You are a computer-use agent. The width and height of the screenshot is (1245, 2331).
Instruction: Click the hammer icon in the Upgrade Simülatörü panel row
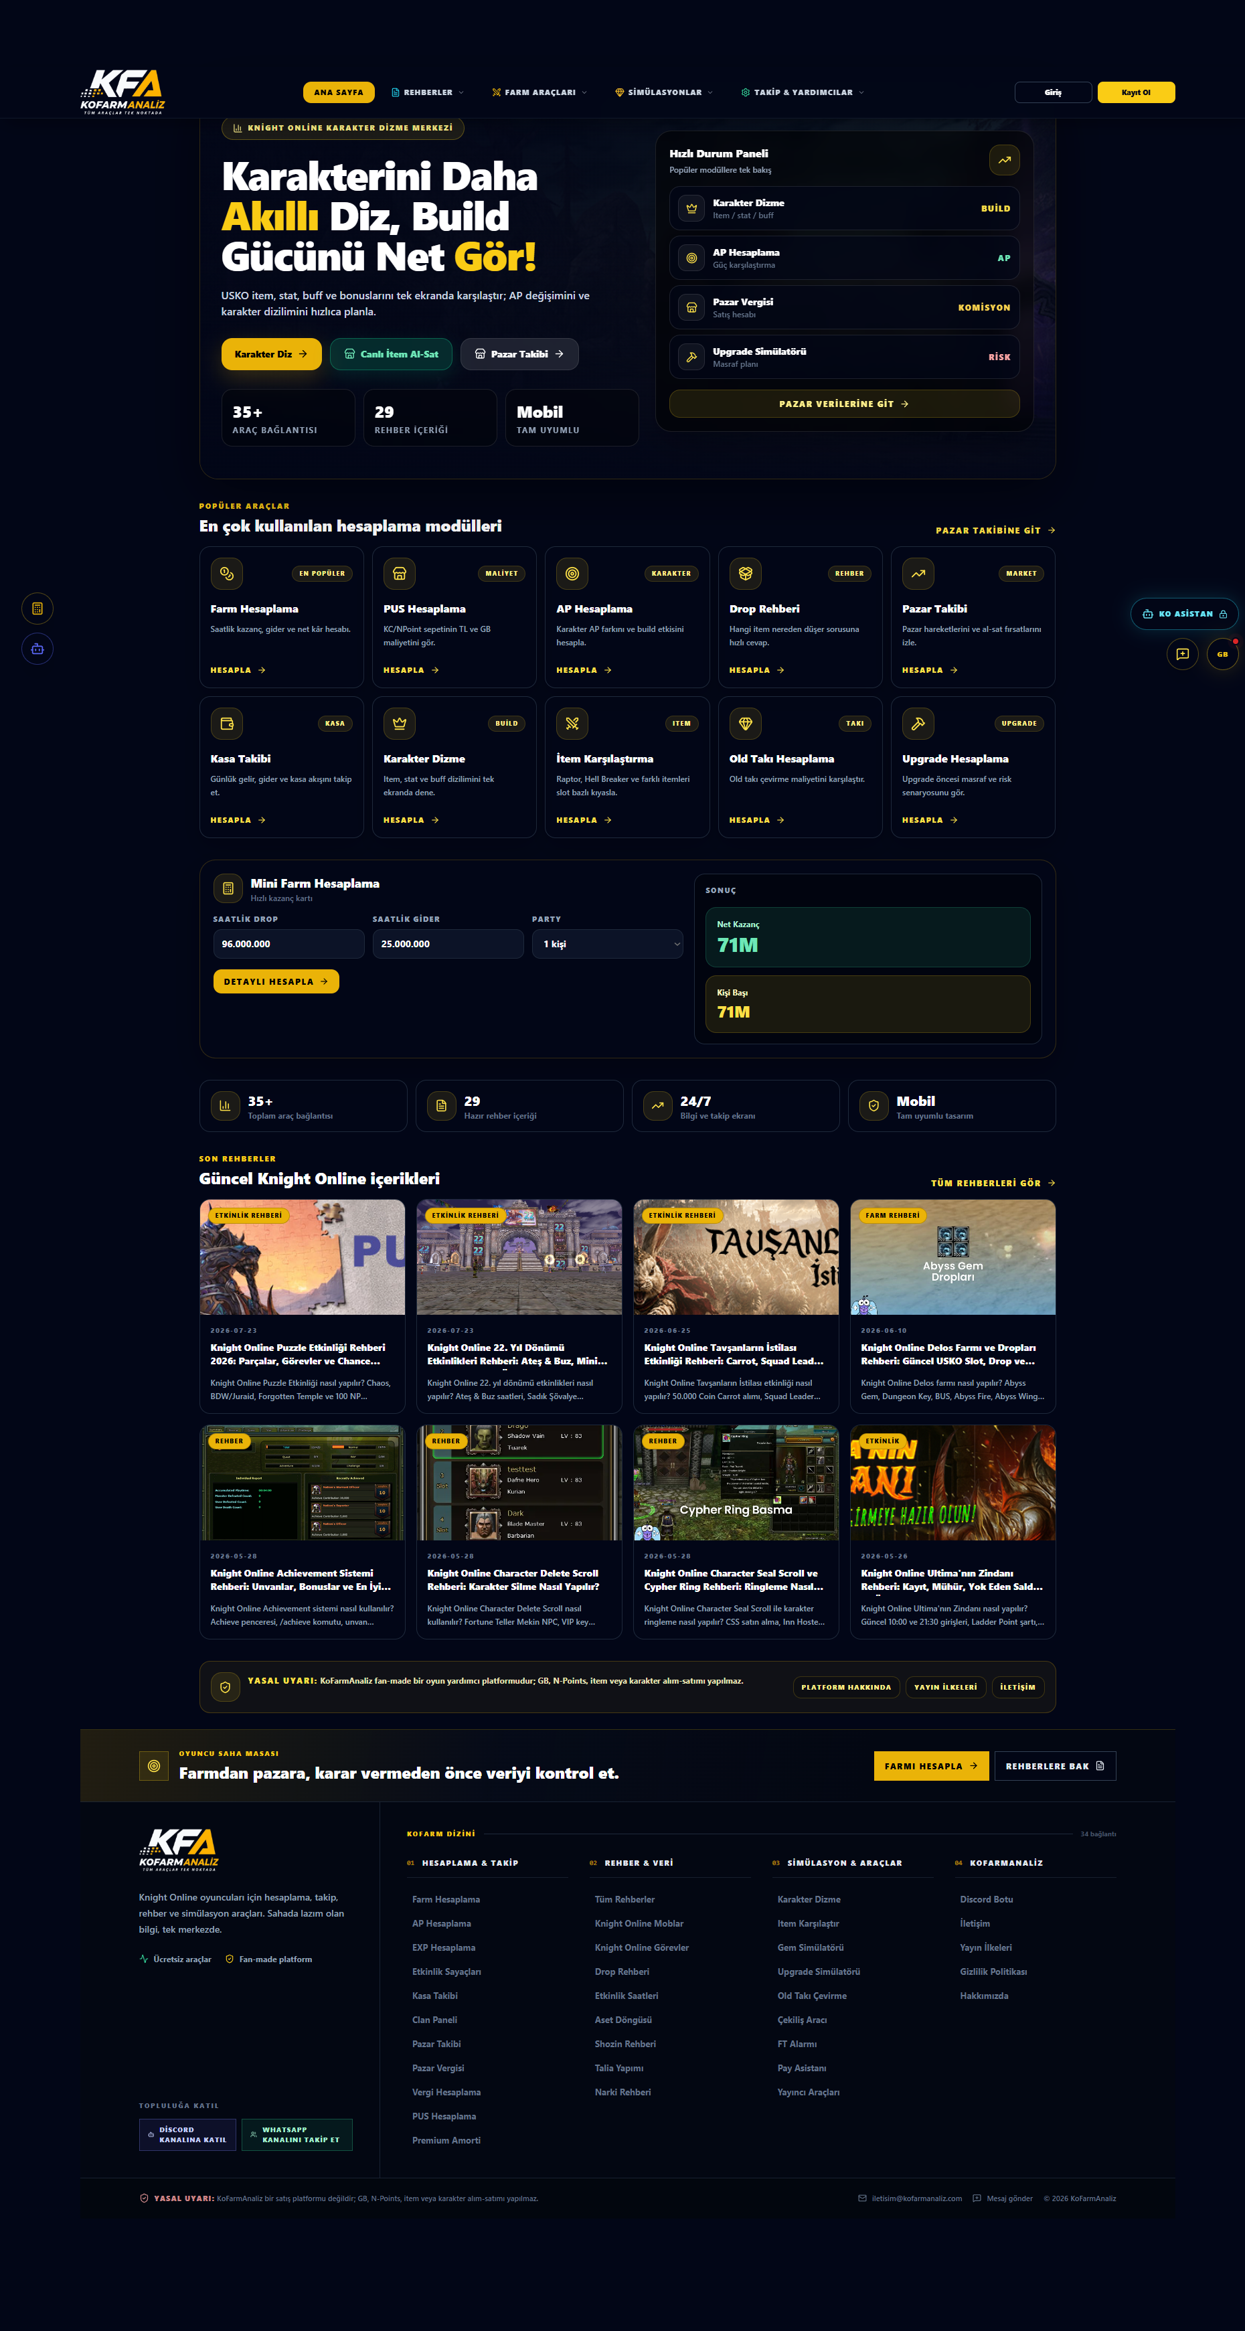(x=691, y=357)
